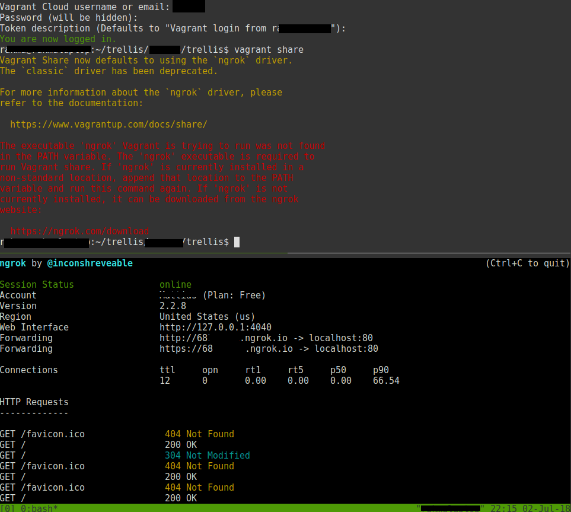571x512 pixels.
Task: Click the 'HTTP Requests' heading
Action: [x=34, y=402]
